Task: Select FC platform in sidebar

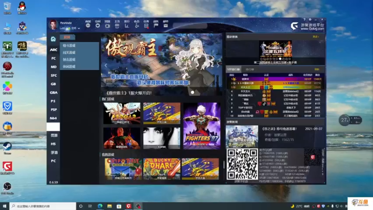Action: [54, 58]
